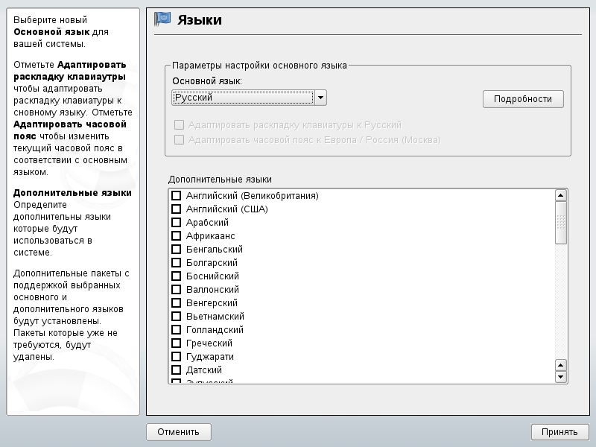Image resolution: width=596 pixels, height=447 pixels.
Task: Tick the Греческий checkbox
Action: [177, 343]
